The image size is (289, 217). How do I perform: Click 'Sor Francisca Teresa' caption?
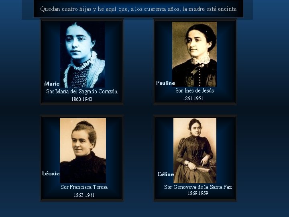tap(84, 187)
